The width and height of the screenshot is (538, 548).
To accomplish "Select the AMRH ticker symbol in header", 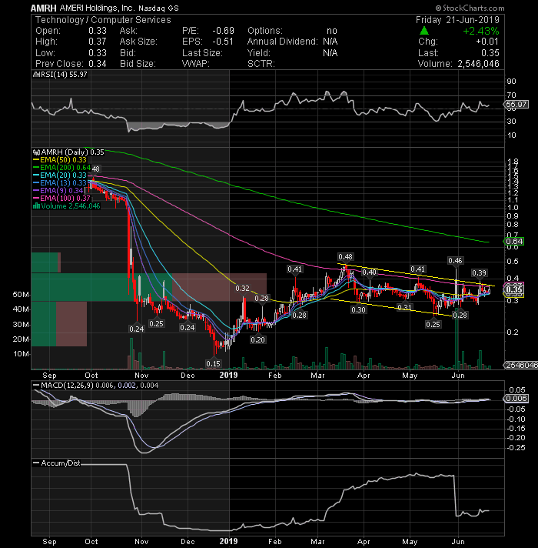I will (44, 8).
